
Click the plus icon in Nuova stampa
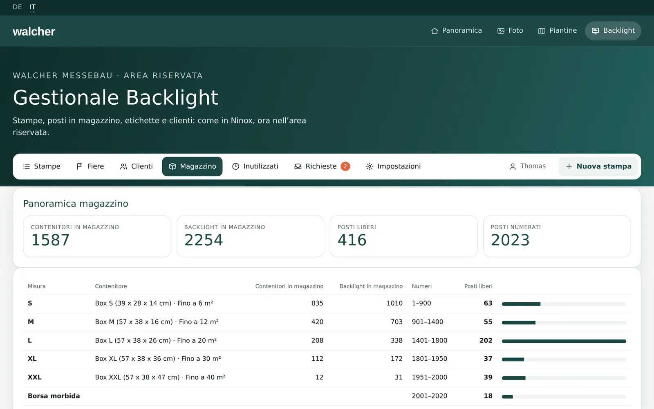click(569, 166)
